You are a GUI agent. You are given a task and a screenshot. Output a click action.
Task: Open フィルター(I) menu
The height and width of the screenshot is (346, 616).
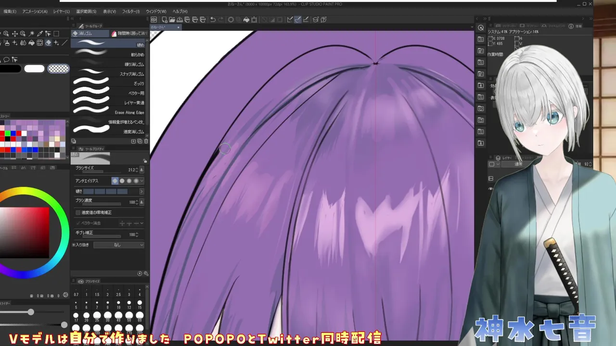click(x=131, y=12)
